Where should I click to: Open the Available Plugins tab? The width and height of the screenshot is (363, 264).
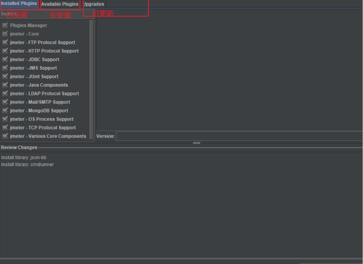(x=60, y=4)
